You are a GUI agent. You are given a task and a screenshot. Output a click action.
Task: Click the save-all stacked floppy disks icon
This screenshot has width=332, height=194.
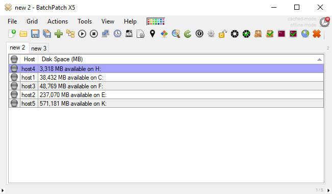tap(47, 34)
